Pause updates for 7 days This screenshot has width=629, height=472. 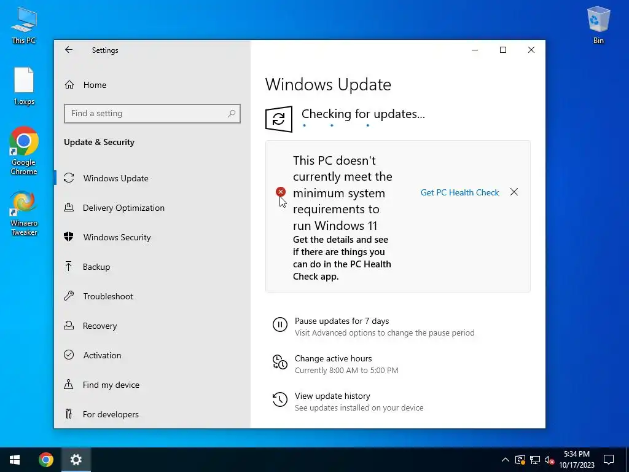[342, 321]
